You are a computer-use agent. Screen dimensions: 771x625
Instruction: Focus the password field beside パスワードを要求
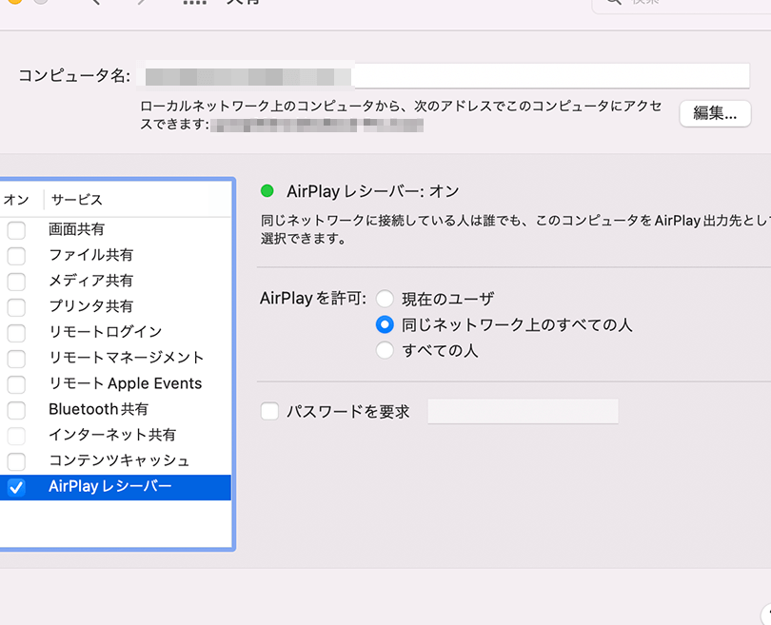coord(523,411)
